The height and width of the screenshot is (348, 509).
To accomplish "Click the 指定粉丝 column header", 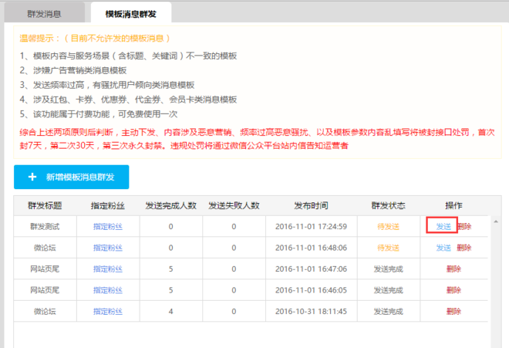I will 108,205.
